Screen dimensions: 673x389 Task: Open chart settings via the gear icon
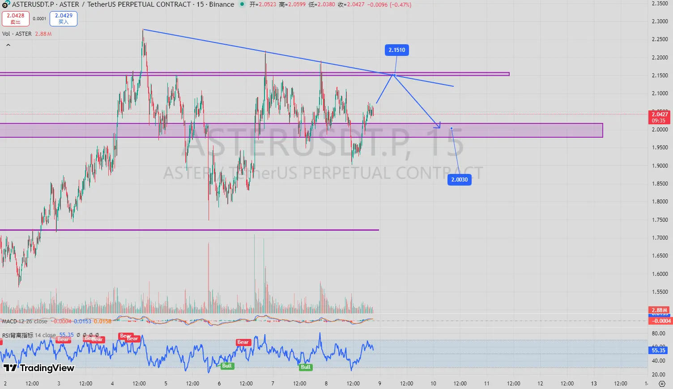[662, 384]
